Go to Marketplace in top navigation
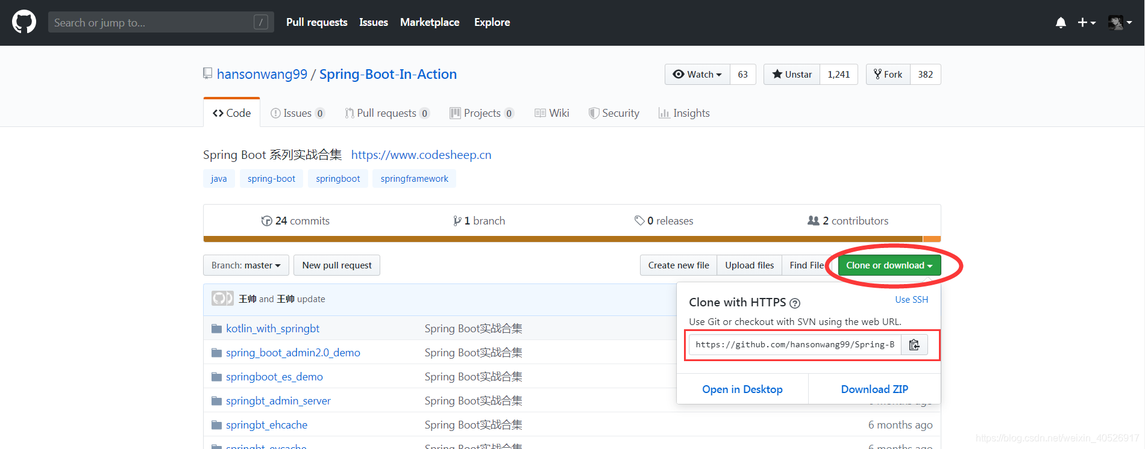This screenshot has width=1145, height=449. click(x=430, y=22)
